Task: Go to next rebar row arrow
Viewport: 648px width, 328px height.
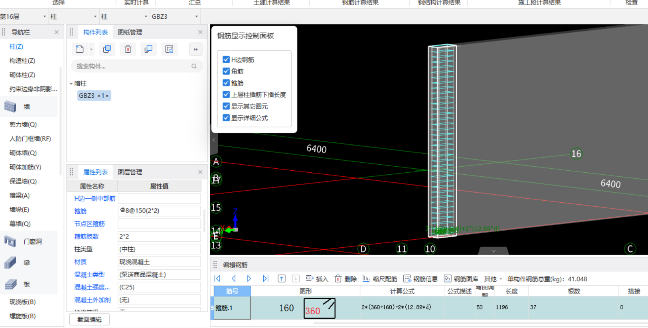Action: [x=249, y=279]
